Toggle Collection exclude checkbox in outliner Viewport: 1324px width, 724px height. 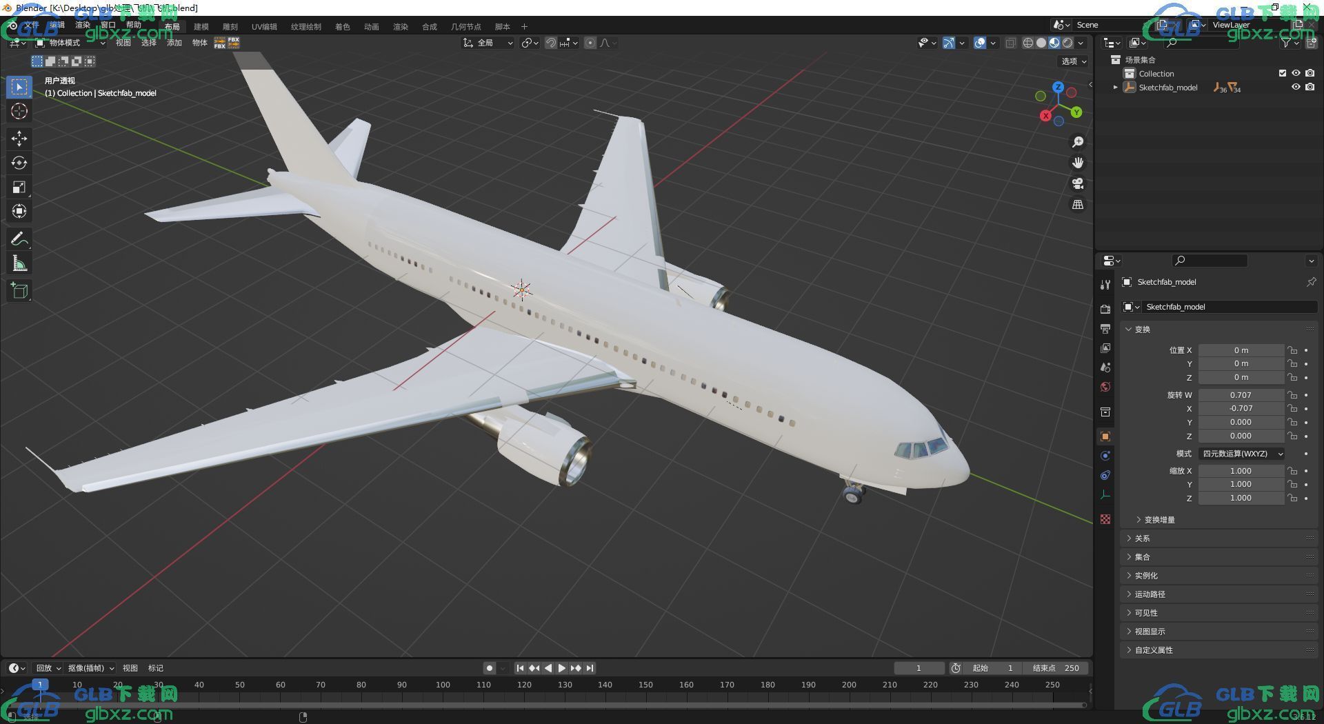[x=1283, y=73]
